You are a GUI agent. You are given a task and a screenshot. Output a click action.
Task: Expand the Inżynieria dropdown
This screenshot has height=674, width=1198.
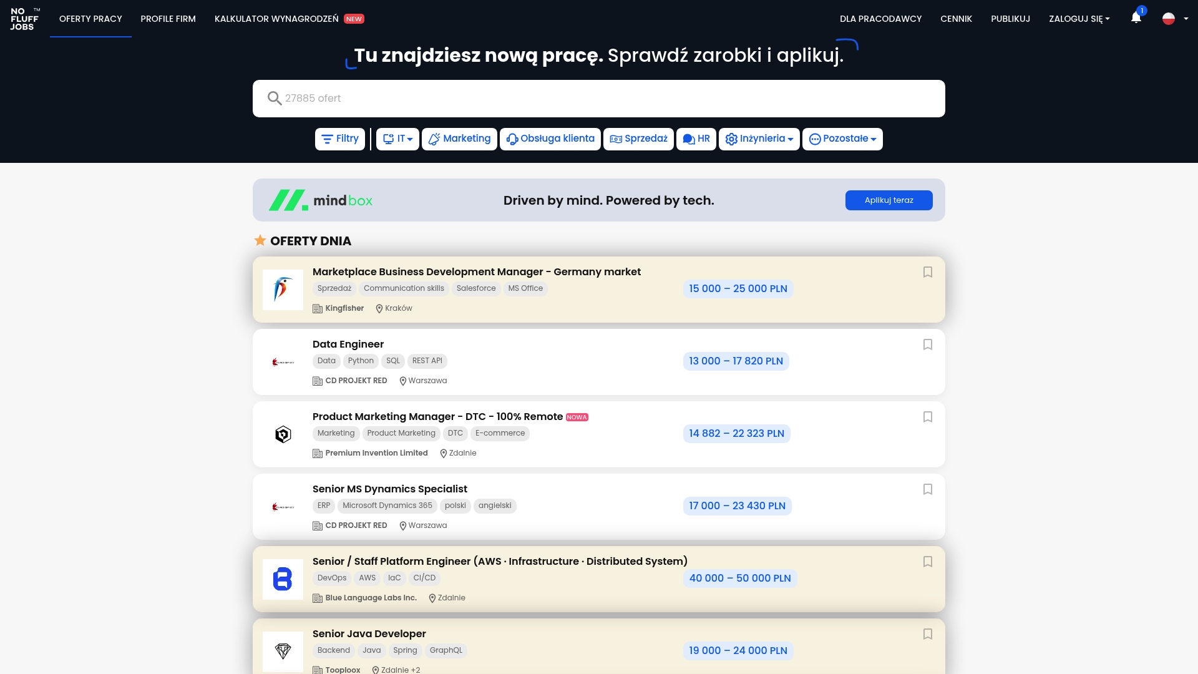click(x=759, y=139)
